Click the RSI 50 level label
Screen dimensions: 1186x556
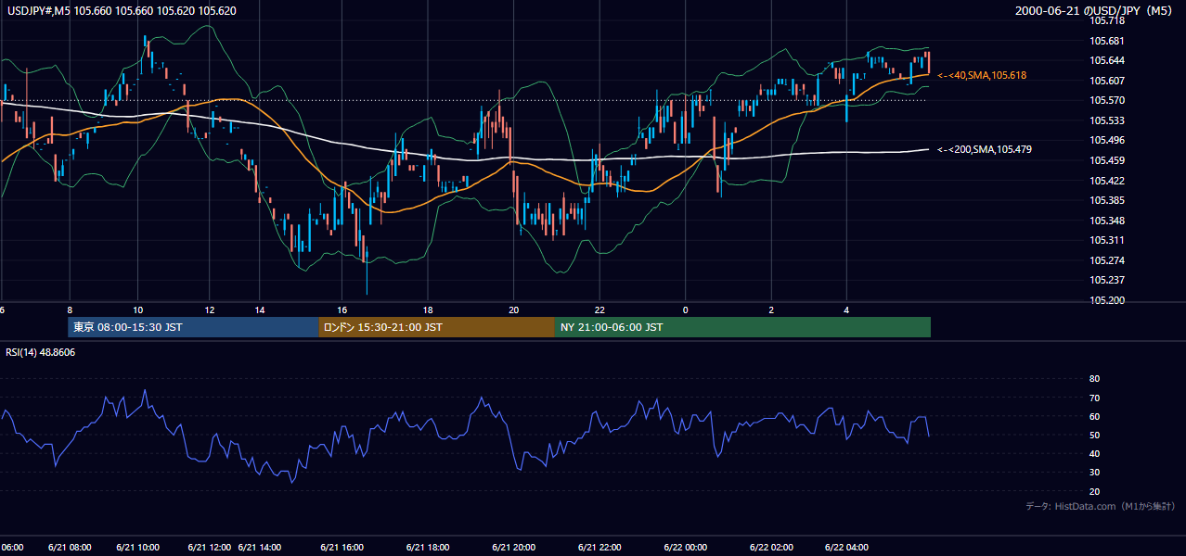[x=1094, y=435]
